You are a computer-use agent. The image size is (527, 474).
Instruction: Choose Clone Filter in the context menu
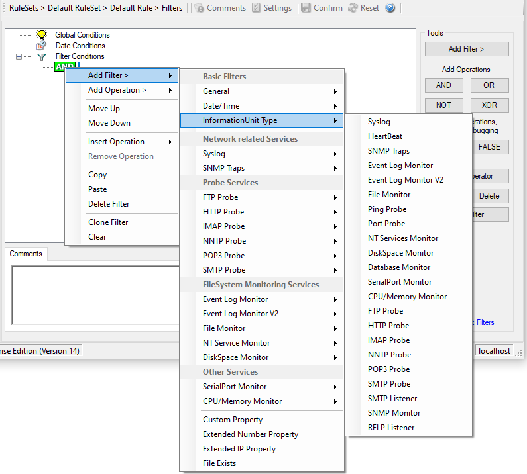[x=108, y=222]
